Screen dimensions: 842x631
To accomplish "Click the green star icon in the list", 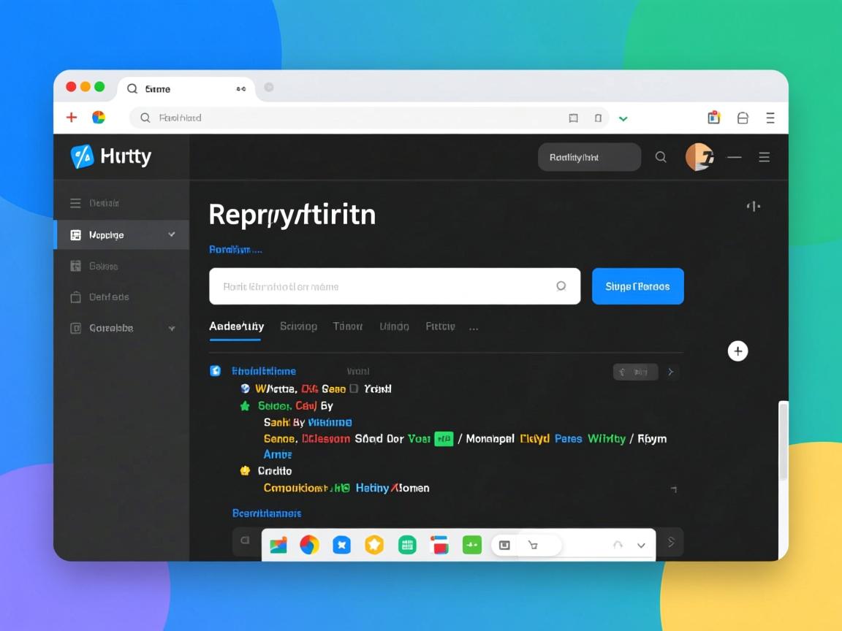I will [x=245, y=406].
